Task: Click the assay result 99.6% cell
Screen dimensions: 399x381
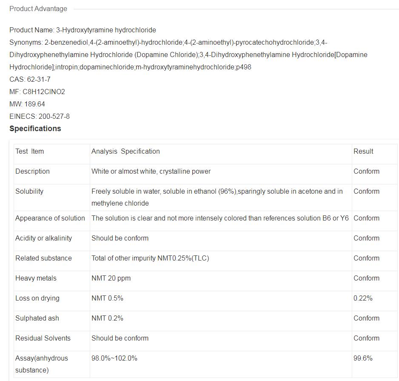Action: coord(363,358)
